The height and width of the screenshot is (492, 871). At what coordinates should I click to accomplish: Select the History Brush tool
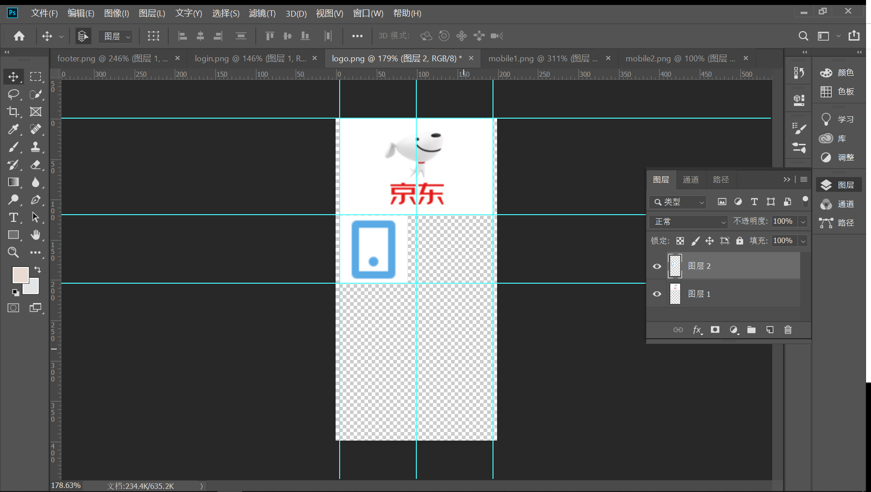[x=13, y=165]
